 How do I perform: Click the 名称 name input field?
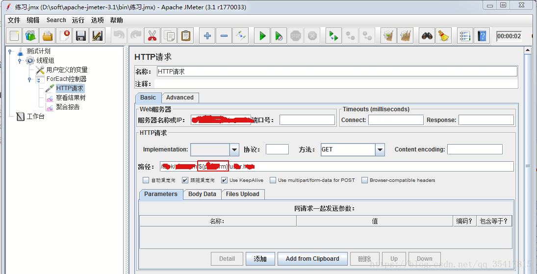pyautogui.click(x=337, y=71)
